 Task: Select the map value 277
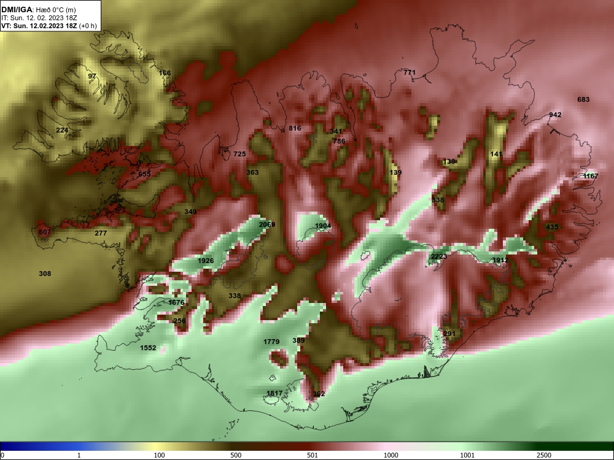pyautogui.click(x=101, y=233)
